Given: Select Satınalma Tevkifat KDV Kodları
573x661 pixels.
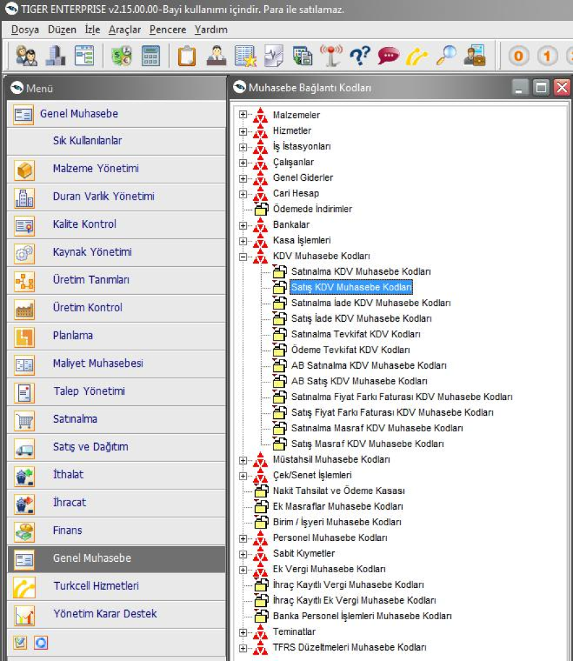Looking at the screenshot, I should point(356,334).
